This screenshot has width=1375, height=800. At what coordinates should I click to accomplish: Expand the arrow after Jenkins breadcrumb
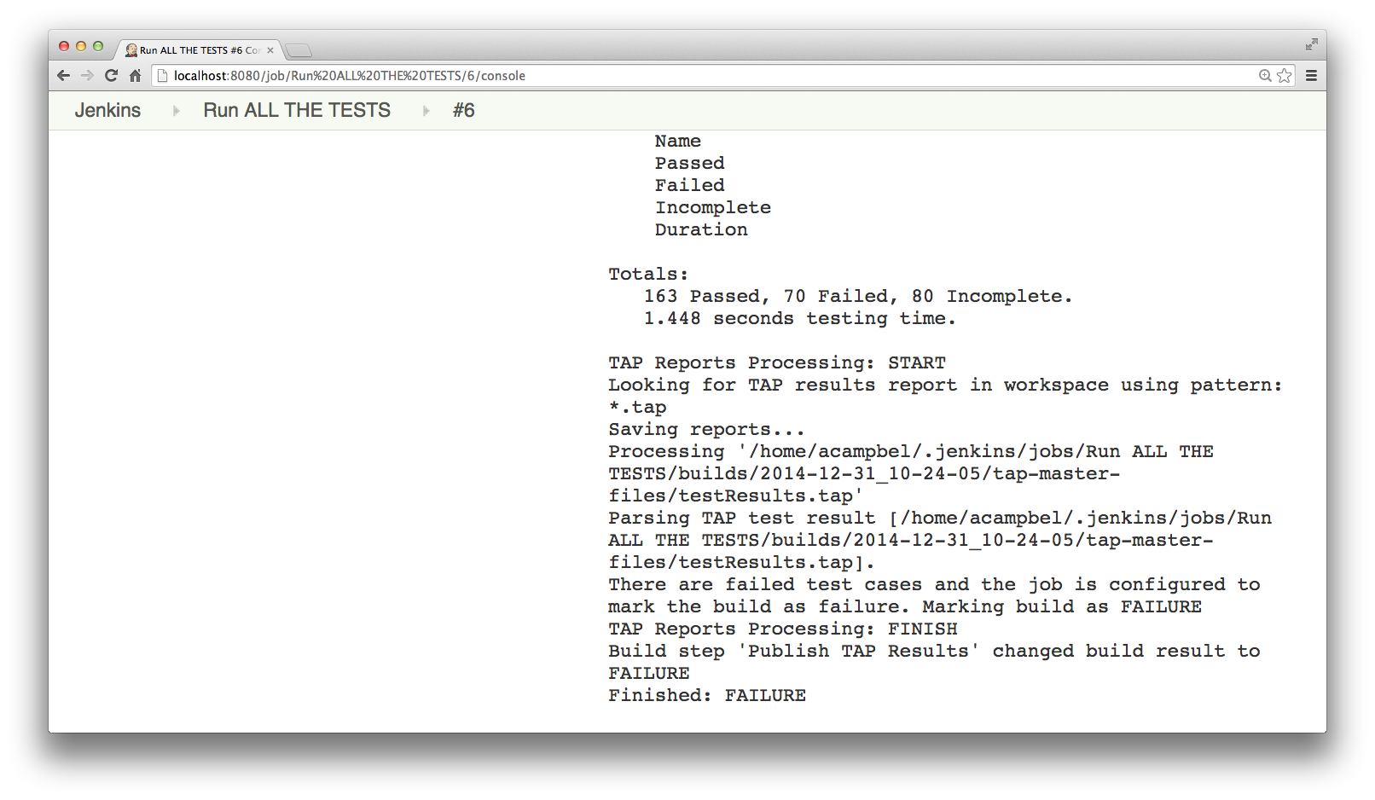tap(176, 111)
